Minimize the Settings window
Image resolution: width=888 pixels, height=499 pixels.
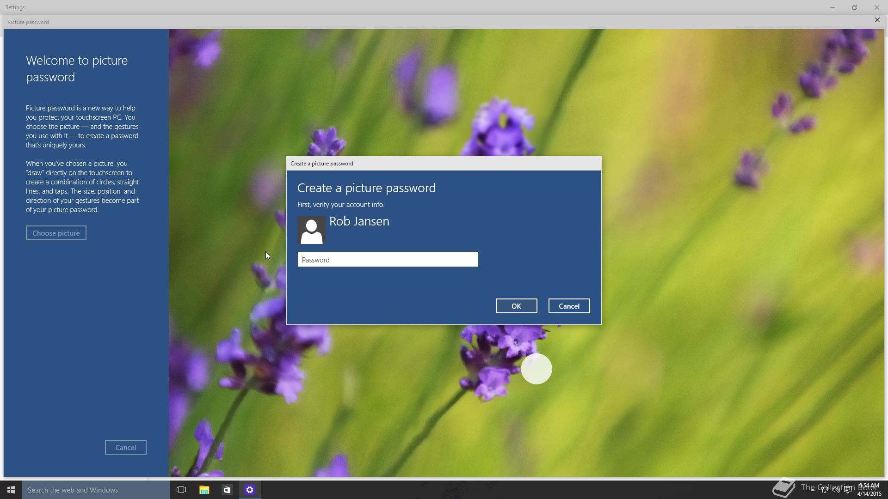[x=832, y=7]
